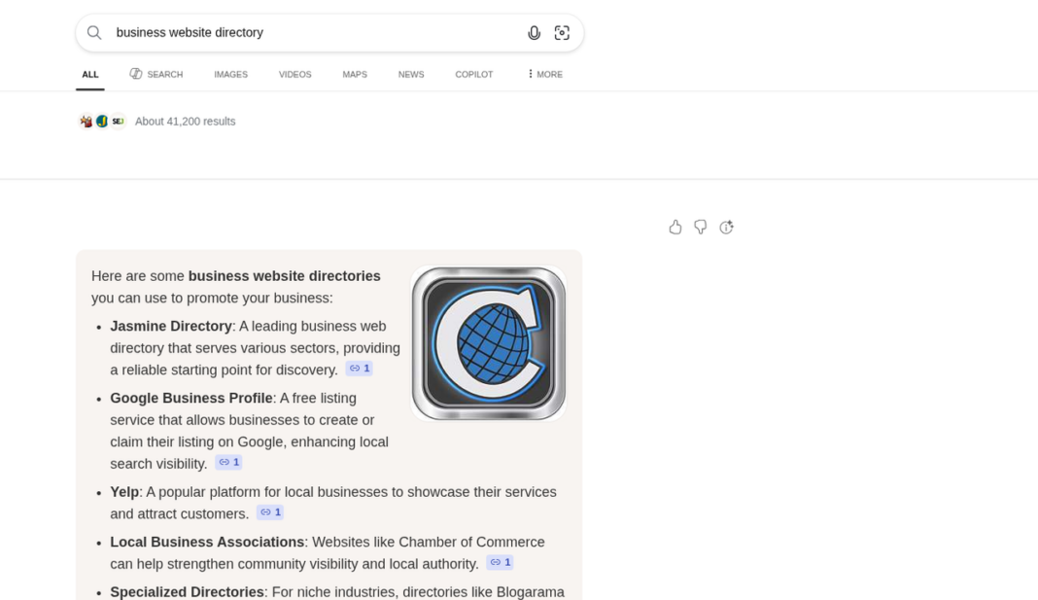Viewport: 1038px width, 600px height.
Task: Click the bold business website directories phrase
Action: [x=284, y=276]
